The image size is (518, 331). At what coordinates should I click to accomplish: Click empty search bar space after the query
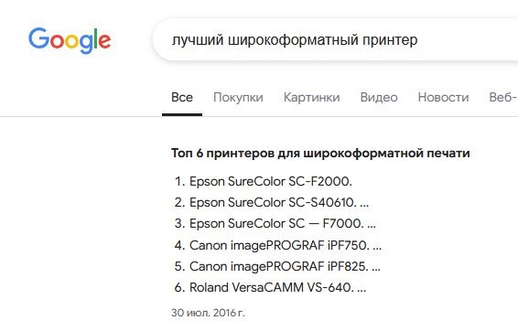click(x=469, y=40)
